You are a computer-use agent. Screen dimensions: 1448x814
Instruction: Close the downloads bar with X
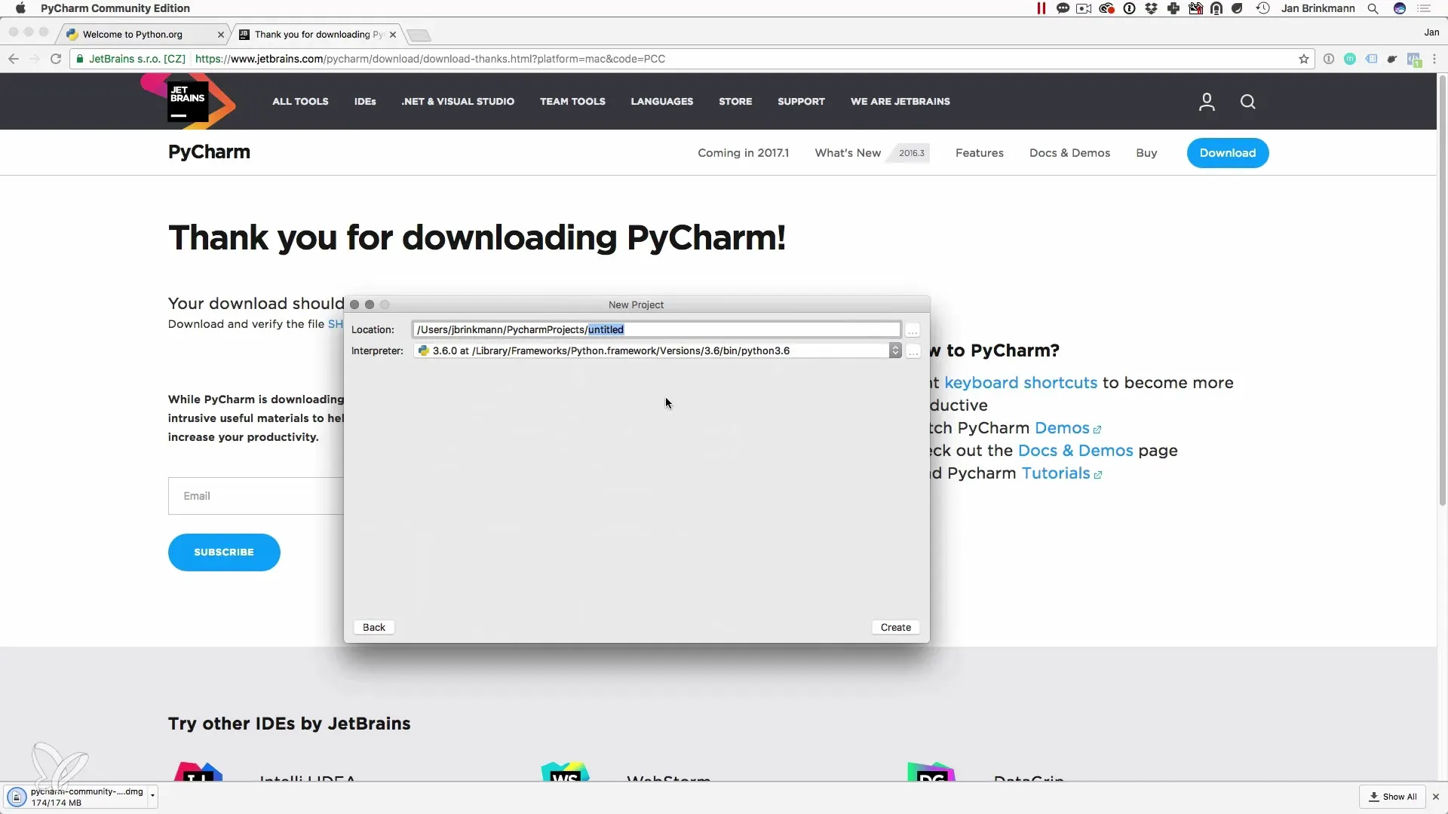pos(1436,797)
